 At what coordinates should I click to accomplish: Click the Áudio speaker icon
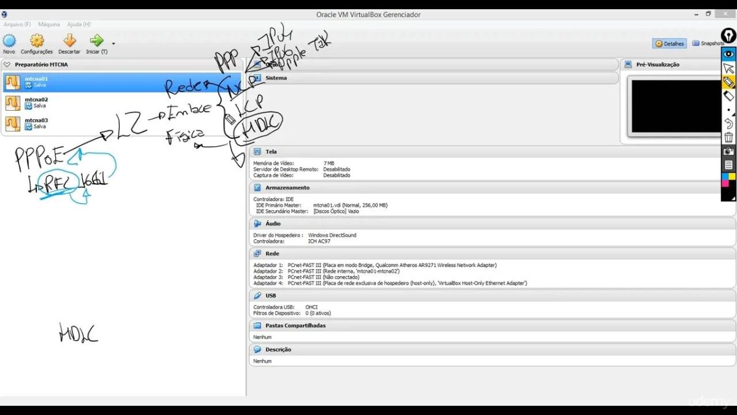click(257, 224)
